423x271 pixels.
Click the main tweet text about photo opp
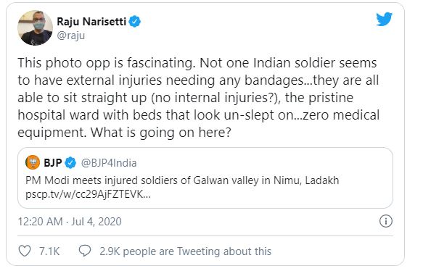199,98
